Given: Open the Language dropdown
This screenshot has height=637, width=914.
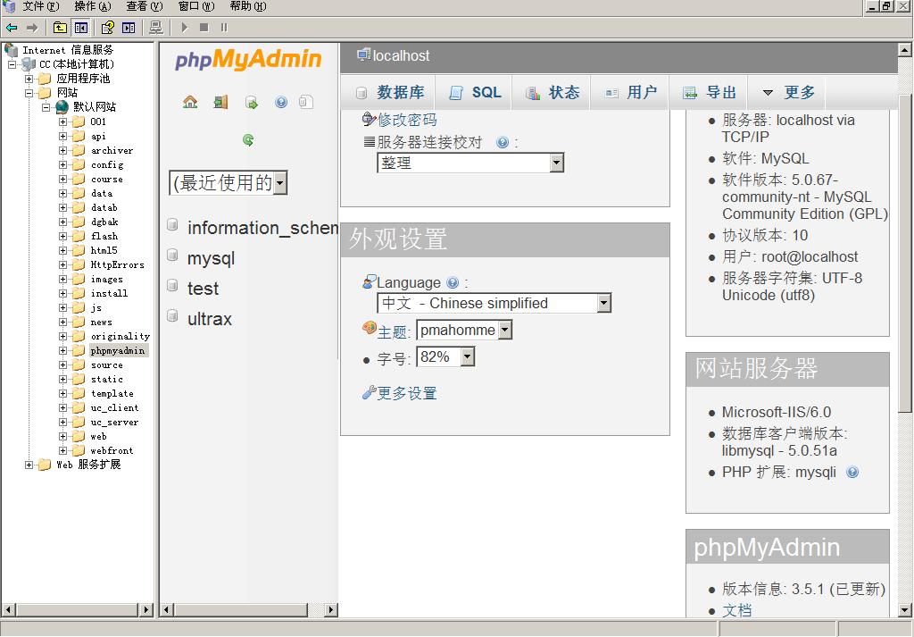Looking at the screenshot, I should pyautogui.click(x=603, y=304).
